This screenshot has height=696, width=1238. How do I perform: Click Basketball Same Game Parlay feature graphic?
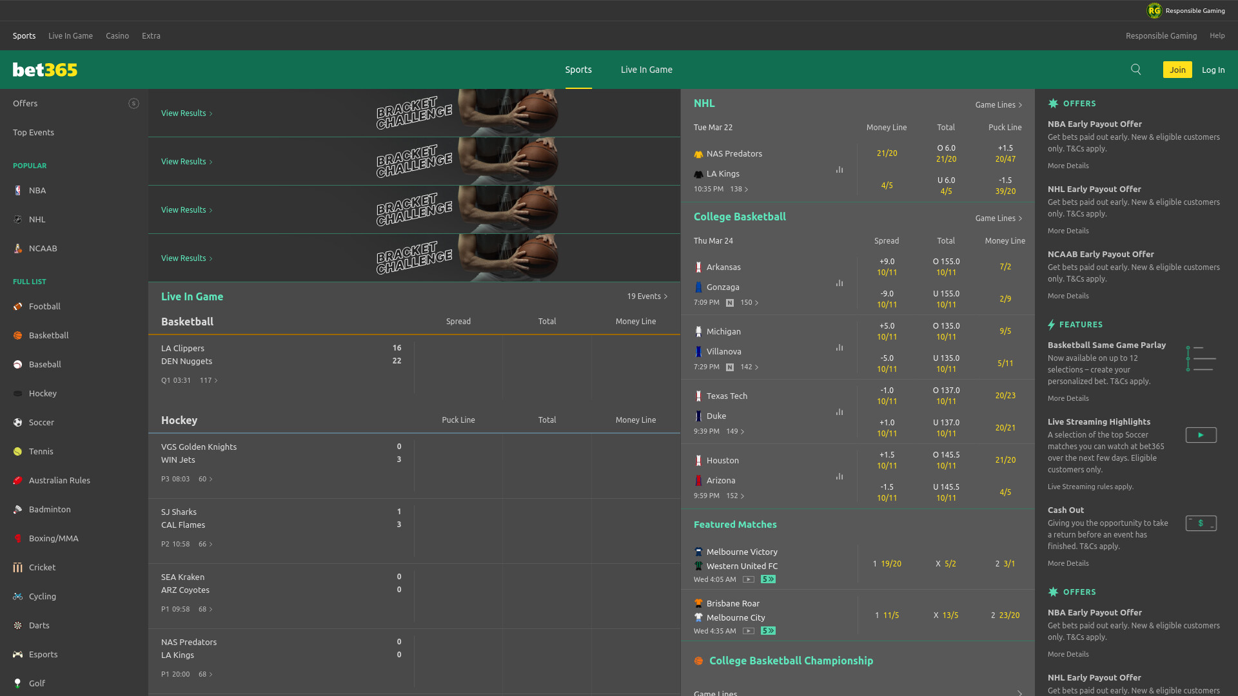click(1201, 358)
